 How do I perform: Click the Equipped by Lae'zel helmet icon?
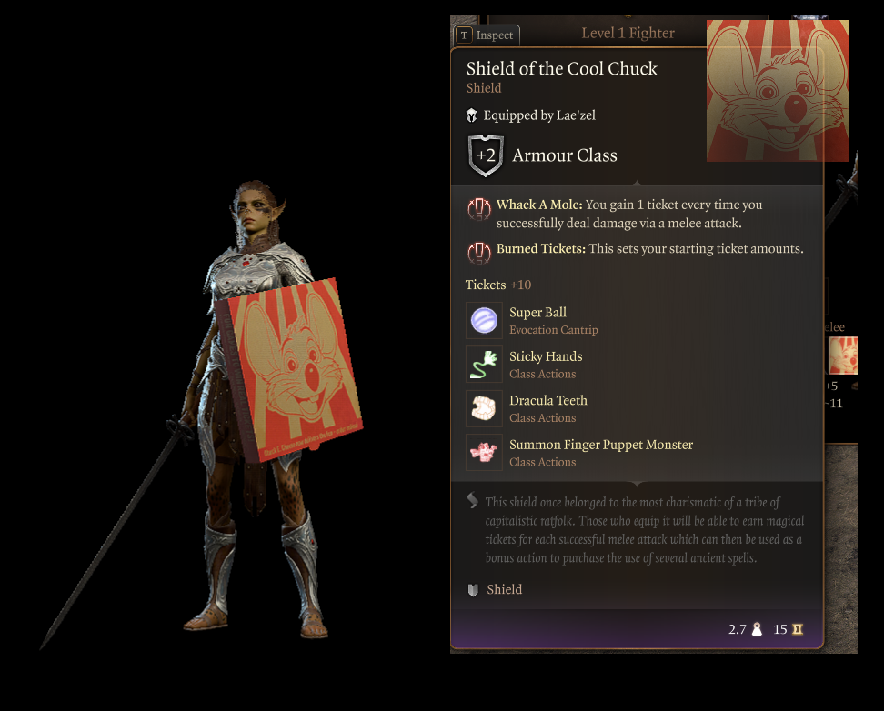point(472,115)
